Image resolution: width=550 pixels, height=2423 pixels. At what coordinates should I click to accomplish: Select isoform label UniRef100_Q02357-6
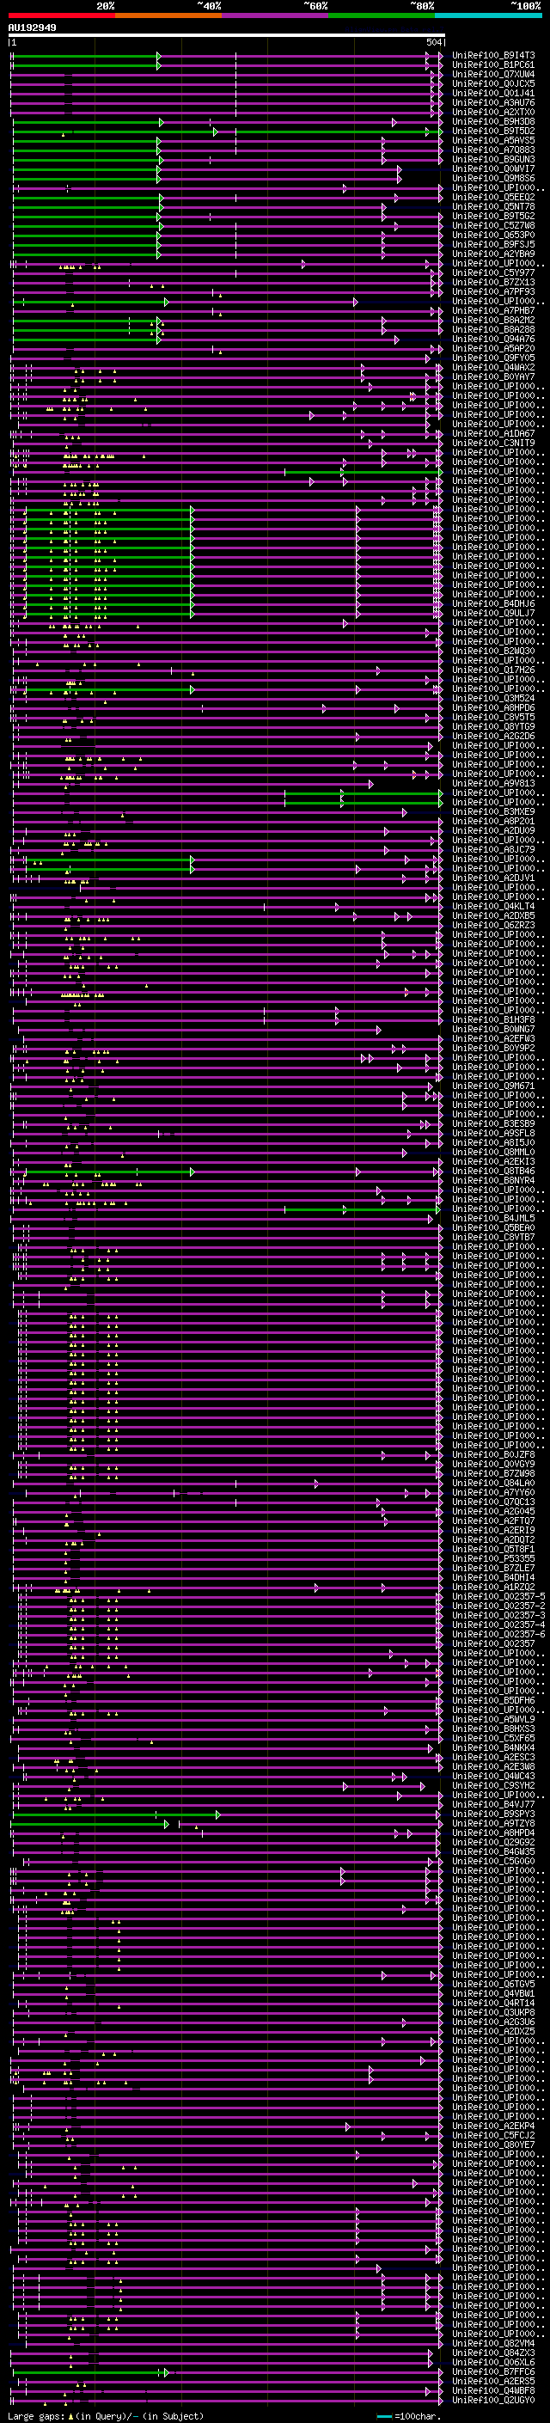pos(499,1634)
